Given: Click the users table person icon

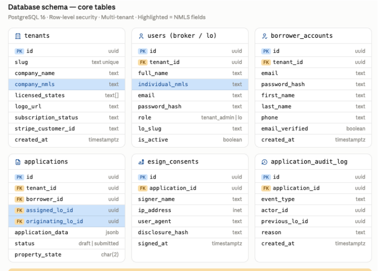Looking at the screenshot, I should tap(141, 36).
